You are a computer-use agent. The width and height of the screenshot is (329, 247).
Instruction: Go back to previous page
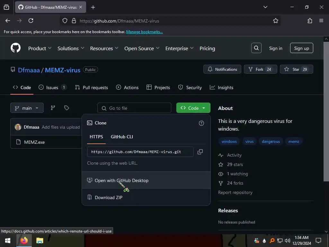coord(8,21)
